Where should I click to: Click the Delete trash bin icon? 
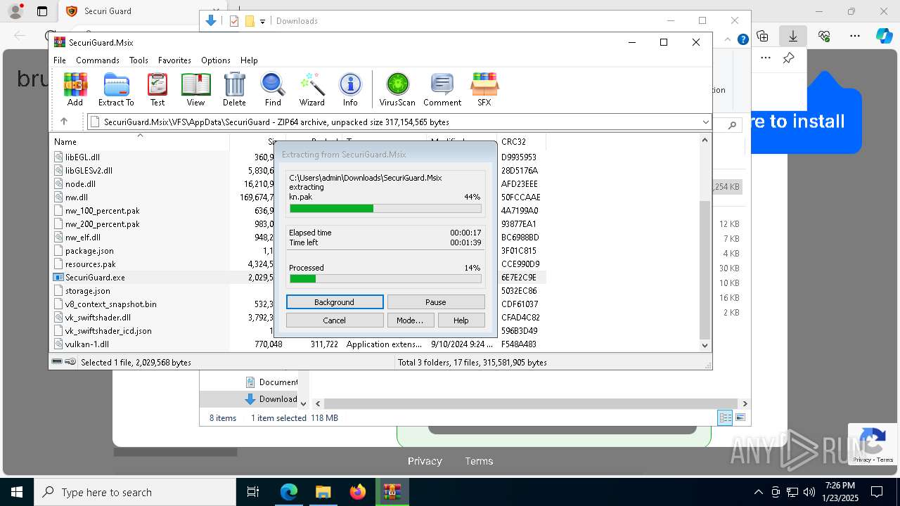(x=234, y=89)
